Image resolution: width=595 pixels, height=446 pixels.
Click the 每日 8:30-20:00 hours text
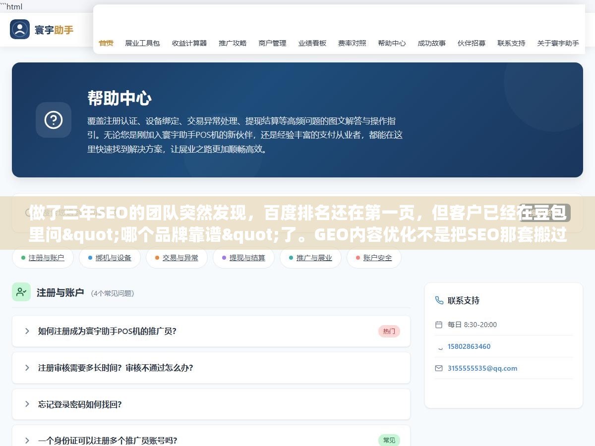472,325
